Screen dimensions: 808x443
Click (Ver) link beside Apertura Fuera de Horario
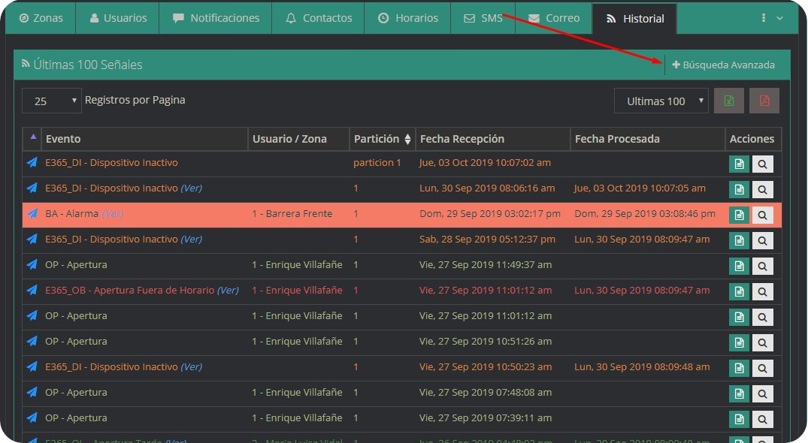[x=228, y=291]
